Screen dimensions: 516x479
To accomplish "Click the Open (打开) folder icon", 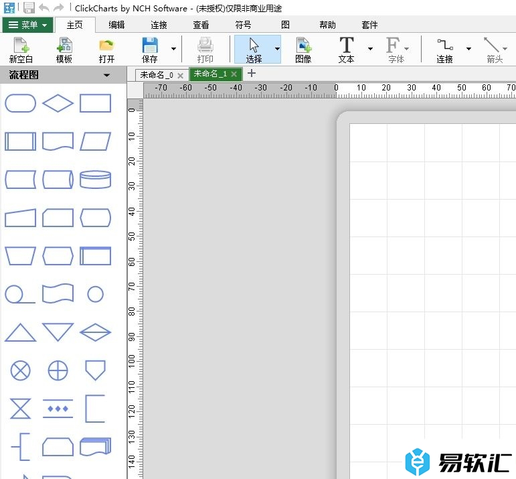I will pyautogui.click(x=106, y=50).
